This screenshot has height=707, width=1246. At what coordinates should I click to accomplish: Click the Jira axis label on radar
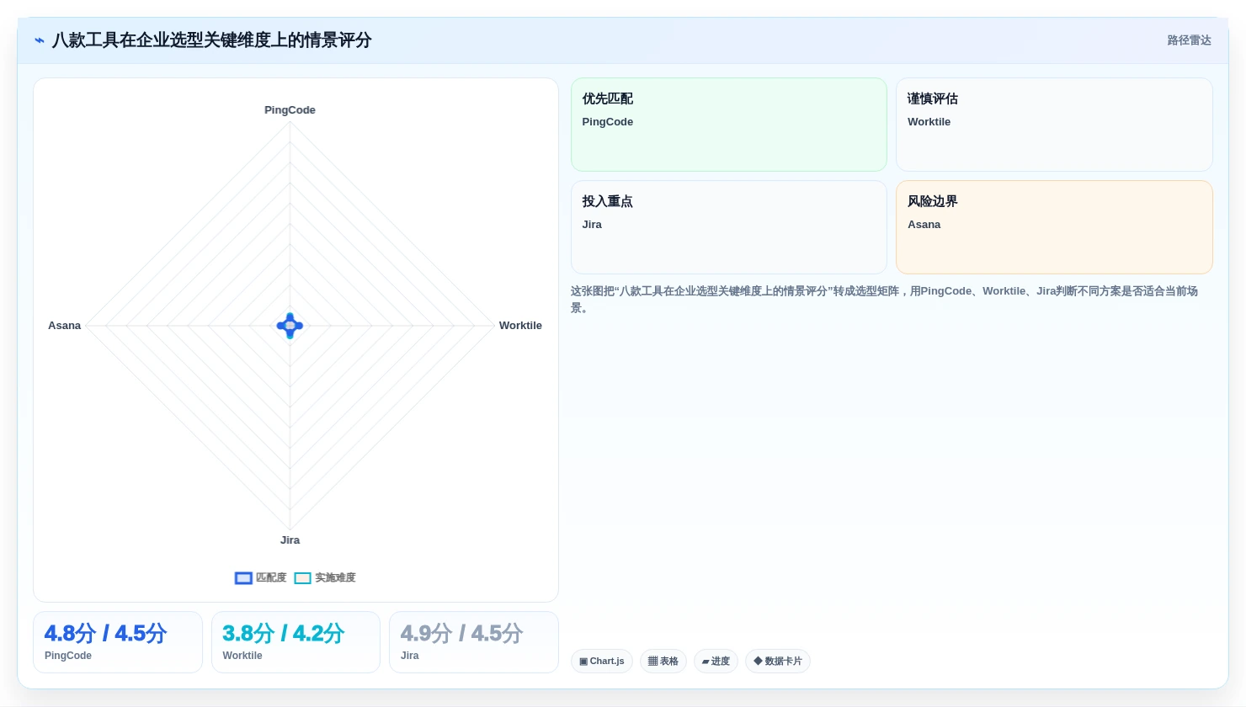pos(290,540)
